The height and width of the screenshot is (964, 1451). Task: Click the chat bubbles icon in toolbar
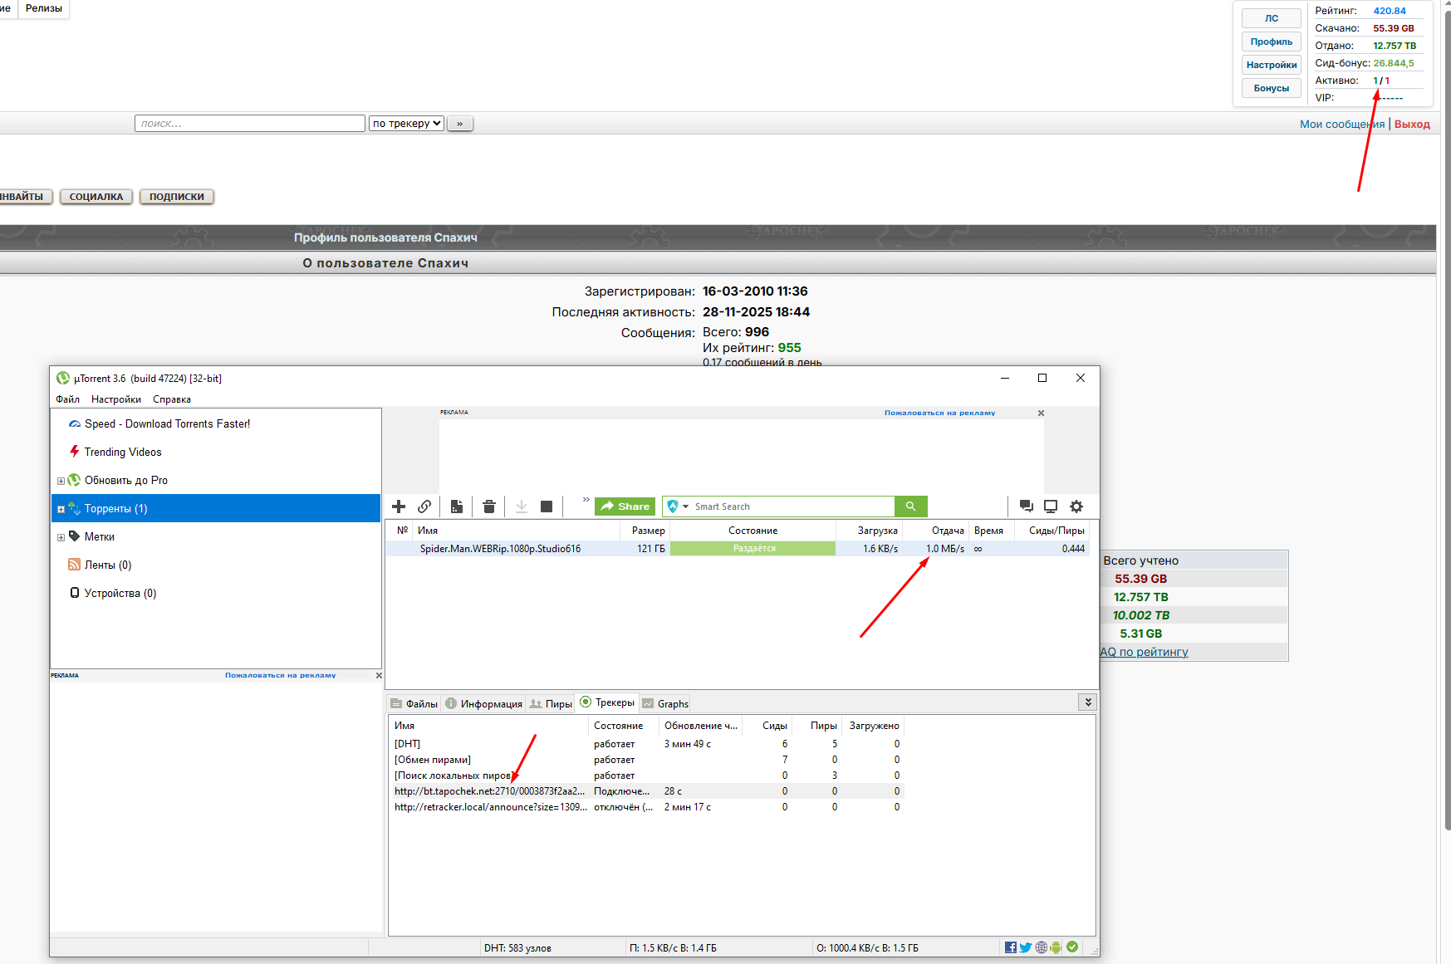pos(1027,506)
